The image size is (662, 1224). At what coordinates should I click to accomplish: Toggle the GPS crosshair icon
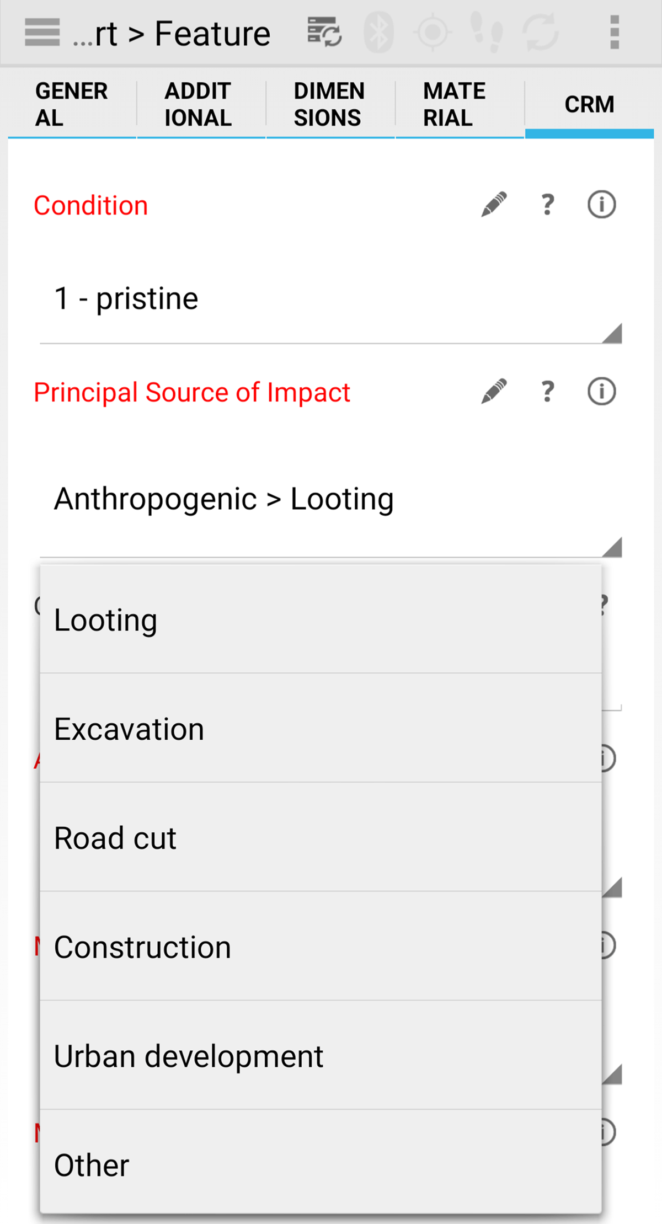(433, 33)
